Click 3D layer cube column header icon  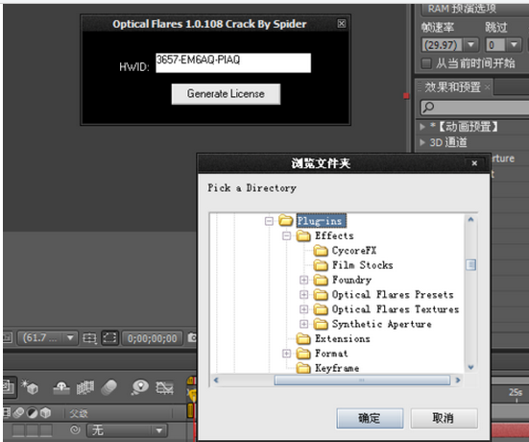pos(45,412)
